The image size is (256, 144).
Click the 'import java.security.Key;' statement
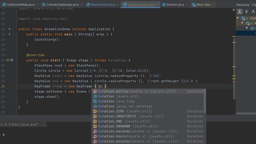43,19
